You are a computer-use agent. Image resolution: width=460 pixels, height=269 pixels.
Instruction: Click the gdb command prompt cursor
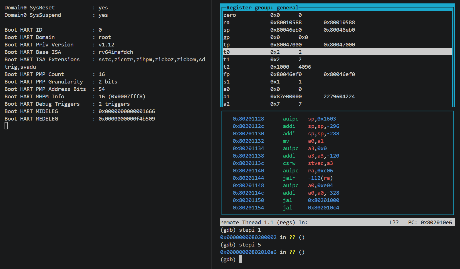(240, 259)
